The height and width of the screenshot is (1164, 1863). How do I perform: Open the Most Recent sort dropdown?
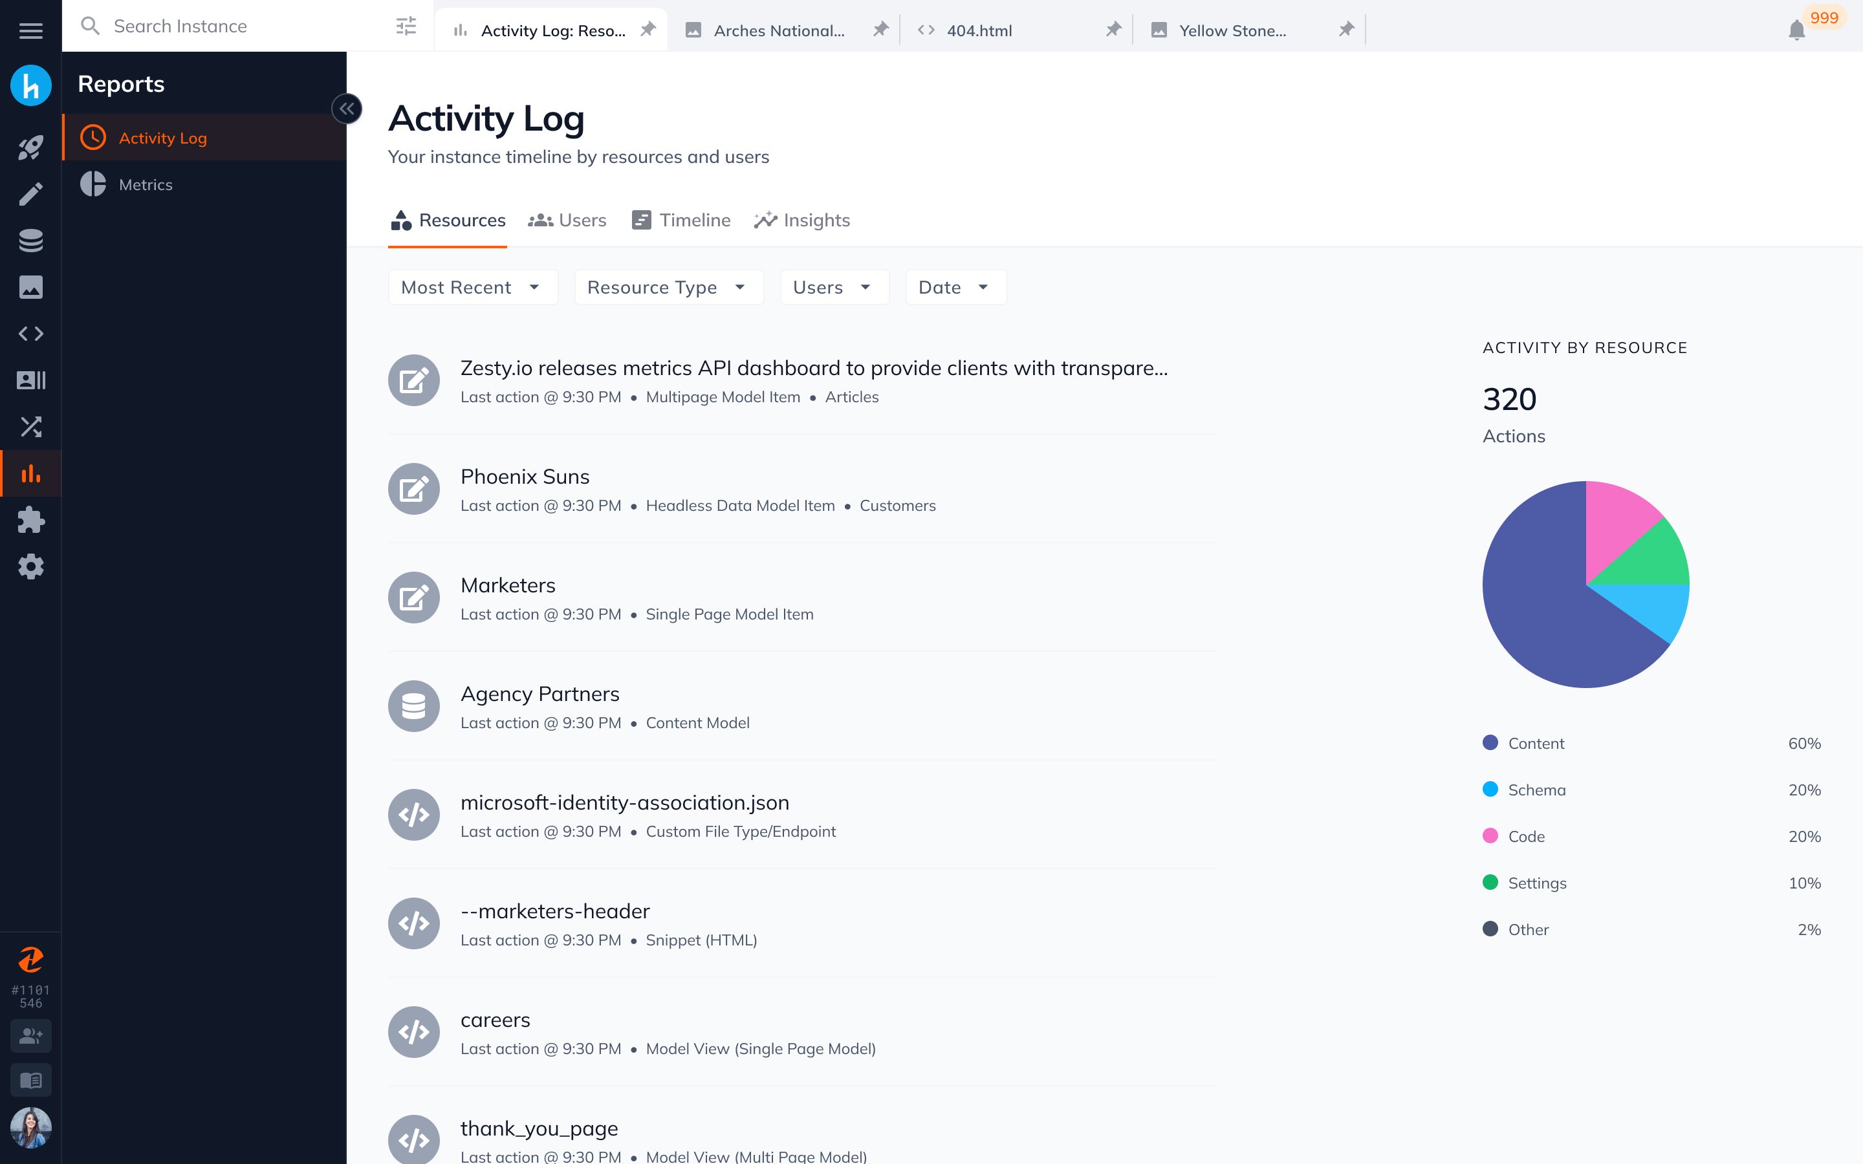[x=472, y=287]
